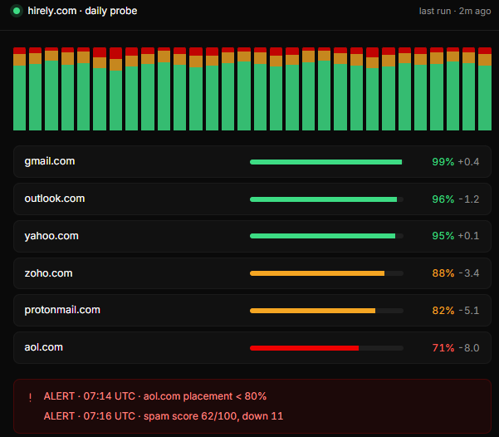Open the 07:16 UTC spam score alert

164,416
